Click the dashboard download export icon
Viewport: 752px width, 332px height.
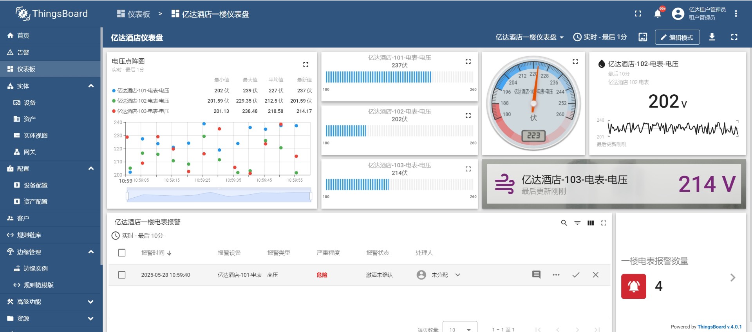tap(712, 37)
